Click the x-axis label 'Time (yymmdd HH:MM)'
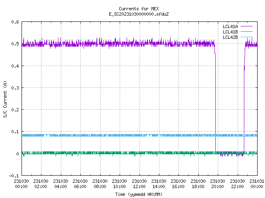This screenshot has width=265, height=198. pyautogui.click(x=139, y=194)
